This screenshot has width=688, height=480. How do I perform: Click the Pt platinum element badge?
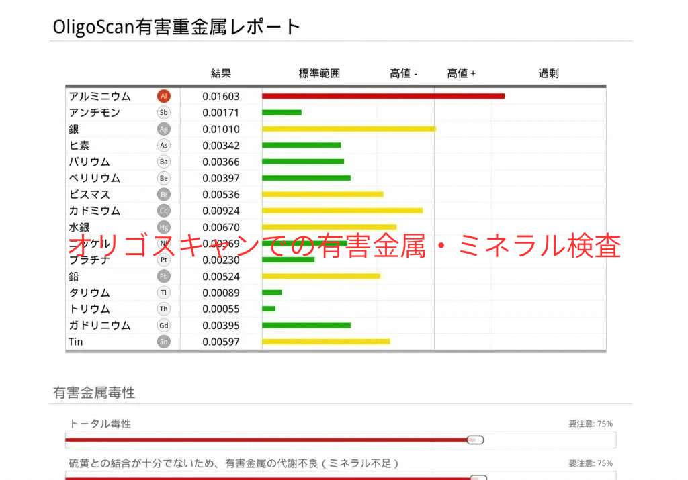(164, 260)
